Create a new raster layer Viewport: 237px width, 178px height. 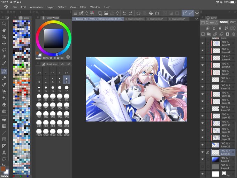tap(203, 34)
